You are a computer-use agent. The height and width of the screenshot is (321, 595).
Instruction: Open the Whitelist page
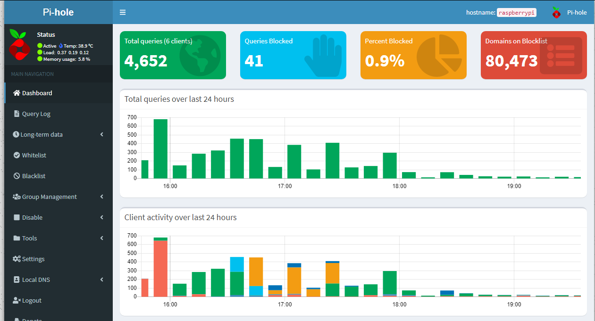point(59,155)
